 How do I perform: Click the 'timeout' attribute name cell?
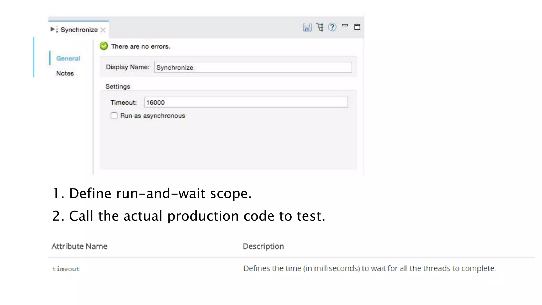66,269
